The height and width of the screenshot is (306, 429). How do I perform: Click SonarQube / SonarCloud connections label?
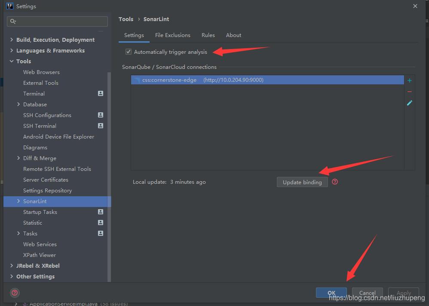[x=169, y=67]
